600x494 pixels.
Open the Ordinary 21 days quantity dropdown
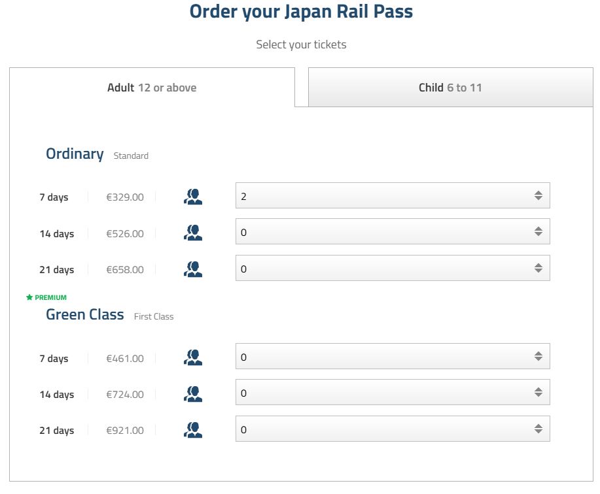click(393, 268)
